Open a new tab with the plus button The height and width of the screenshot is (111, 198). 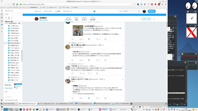131,104
